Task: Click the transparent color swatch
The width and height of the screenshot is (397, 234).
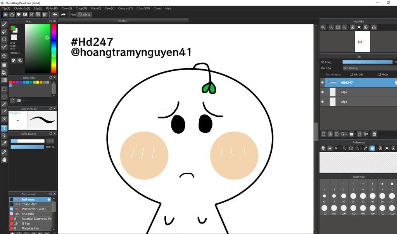Action: click(14, 38)
